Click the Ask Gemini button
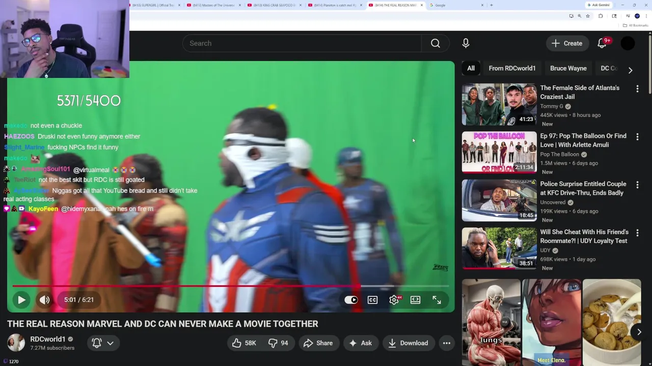 pyautogui.click(x=598, y=5)
